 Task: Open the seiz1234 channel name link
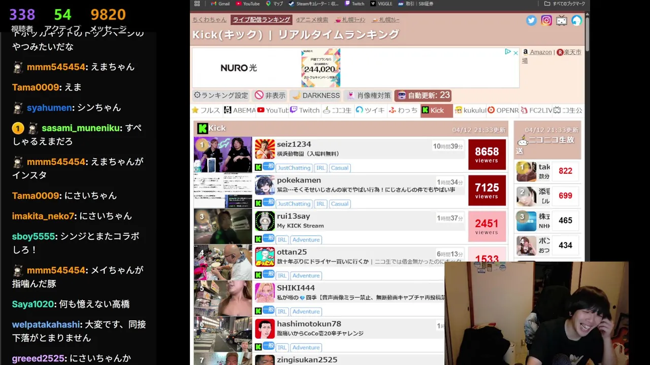tap(294, 144)
